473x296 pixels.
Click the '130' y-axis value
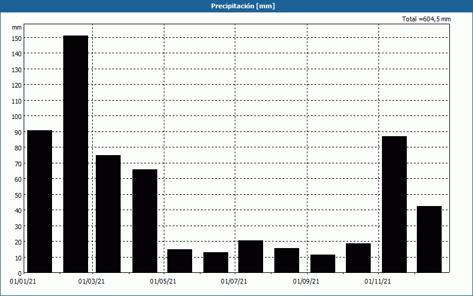tap(17, 70)
